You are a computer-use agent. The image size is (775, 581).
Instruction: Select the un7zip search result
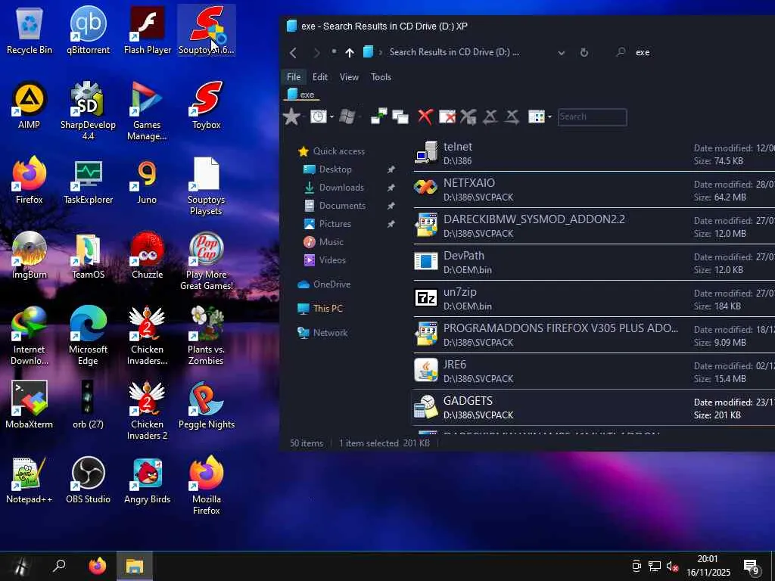(594, 298)
